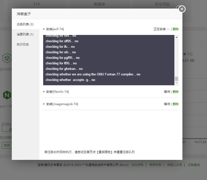This screenshot has height=180, width=207.
Task: Click the 云COSFS plugin icon
Action: click(x=7, y=58)
